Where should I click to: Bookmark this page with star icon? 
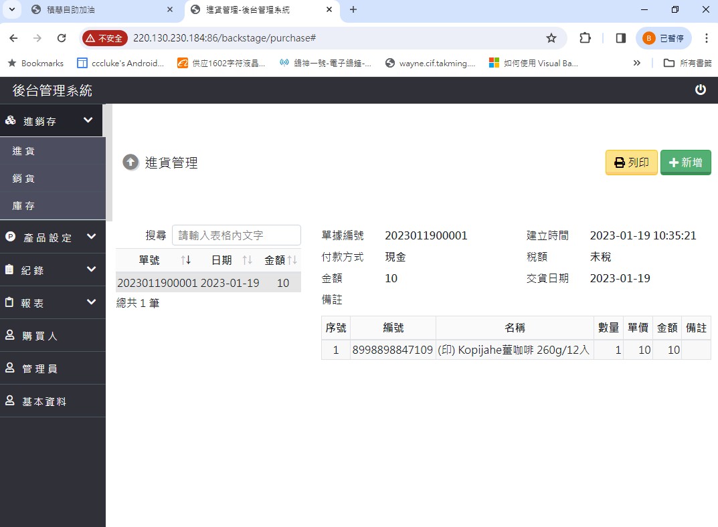(551, 38)
